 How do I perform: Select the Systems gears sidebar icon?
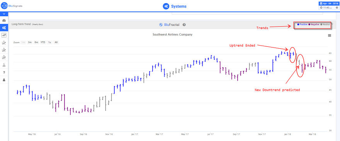[x=4, y=28]
